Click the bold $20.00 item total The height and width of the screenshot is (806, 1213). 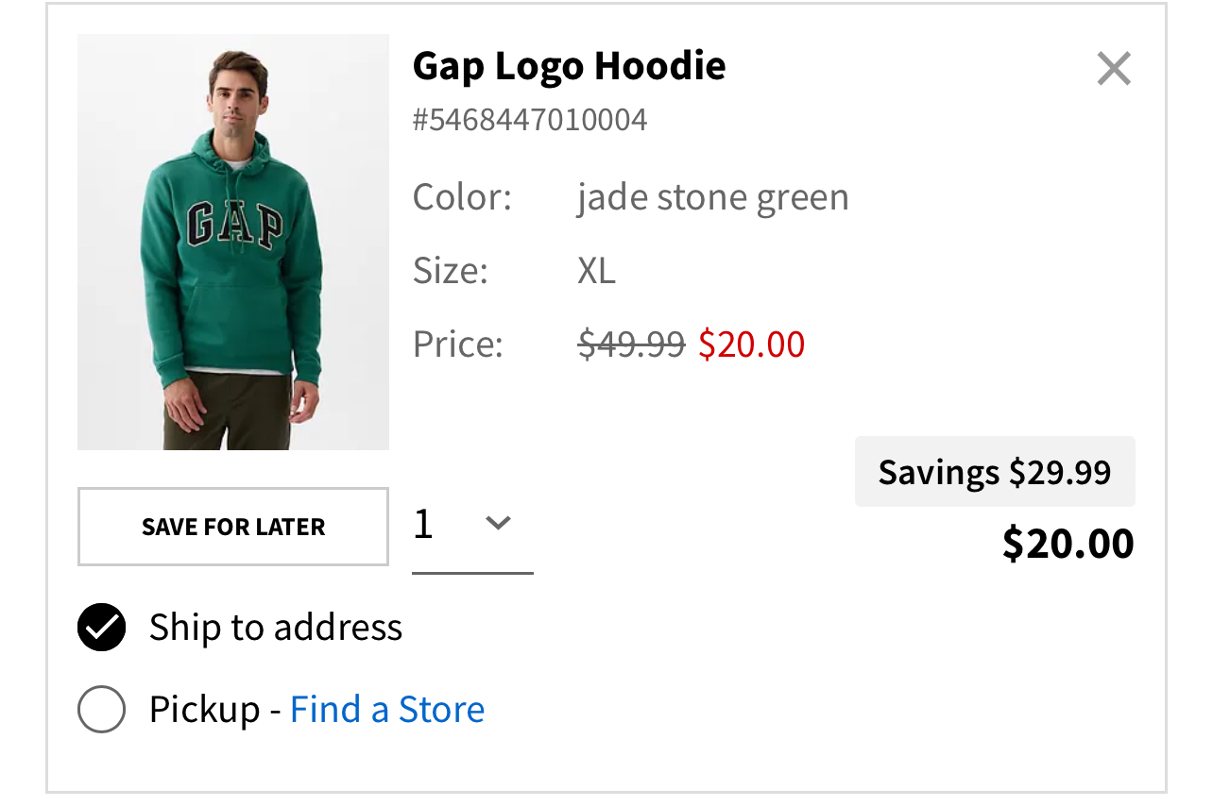coord(1068,544)
